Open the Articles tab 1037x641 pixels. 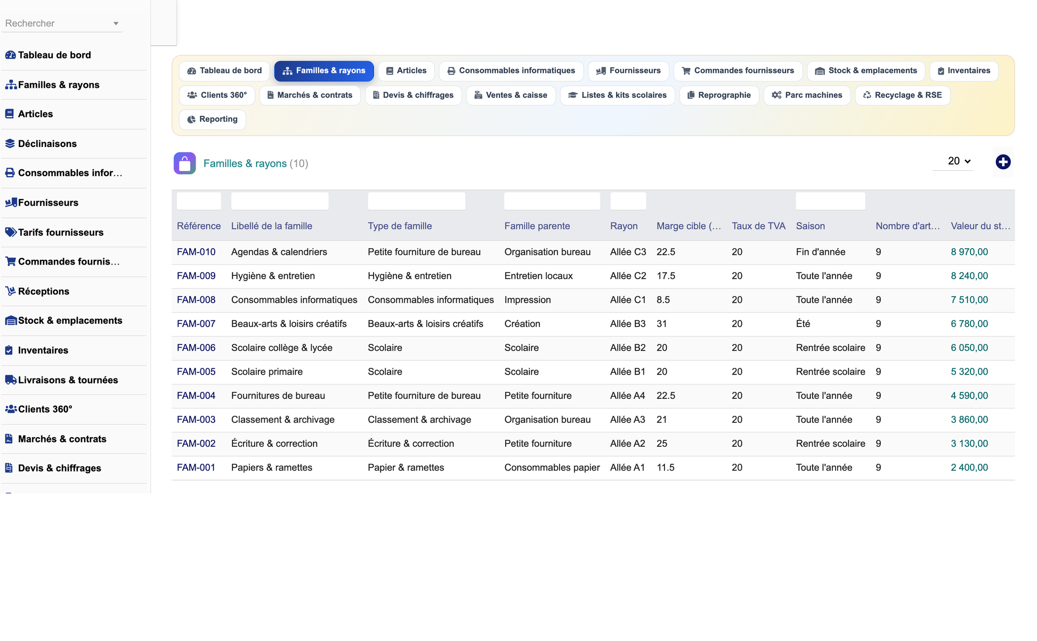point(406,71)
